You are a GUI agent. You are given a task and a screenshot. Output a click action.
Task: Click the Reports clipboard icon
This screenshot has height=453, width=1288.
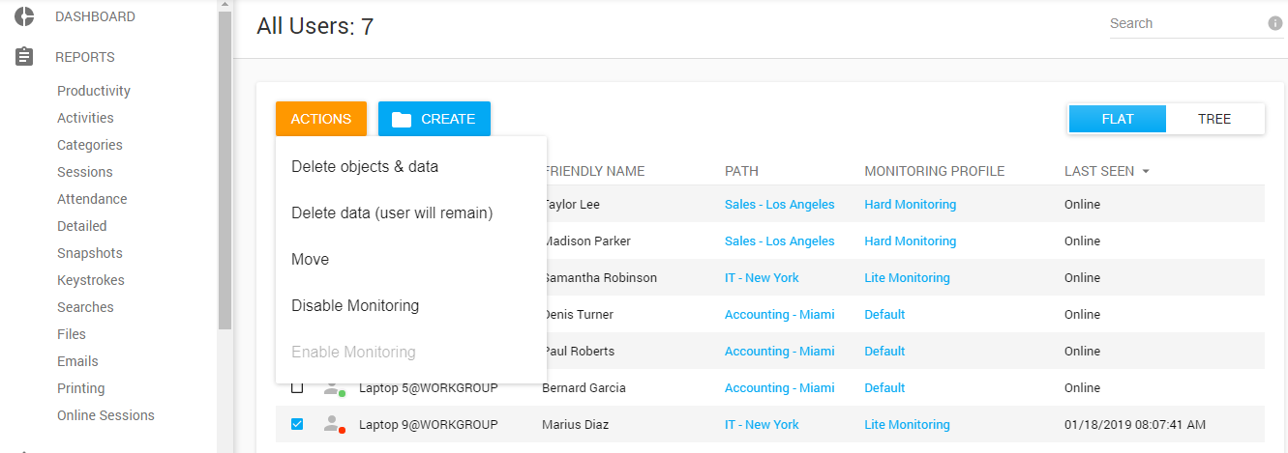pos(25,57)
